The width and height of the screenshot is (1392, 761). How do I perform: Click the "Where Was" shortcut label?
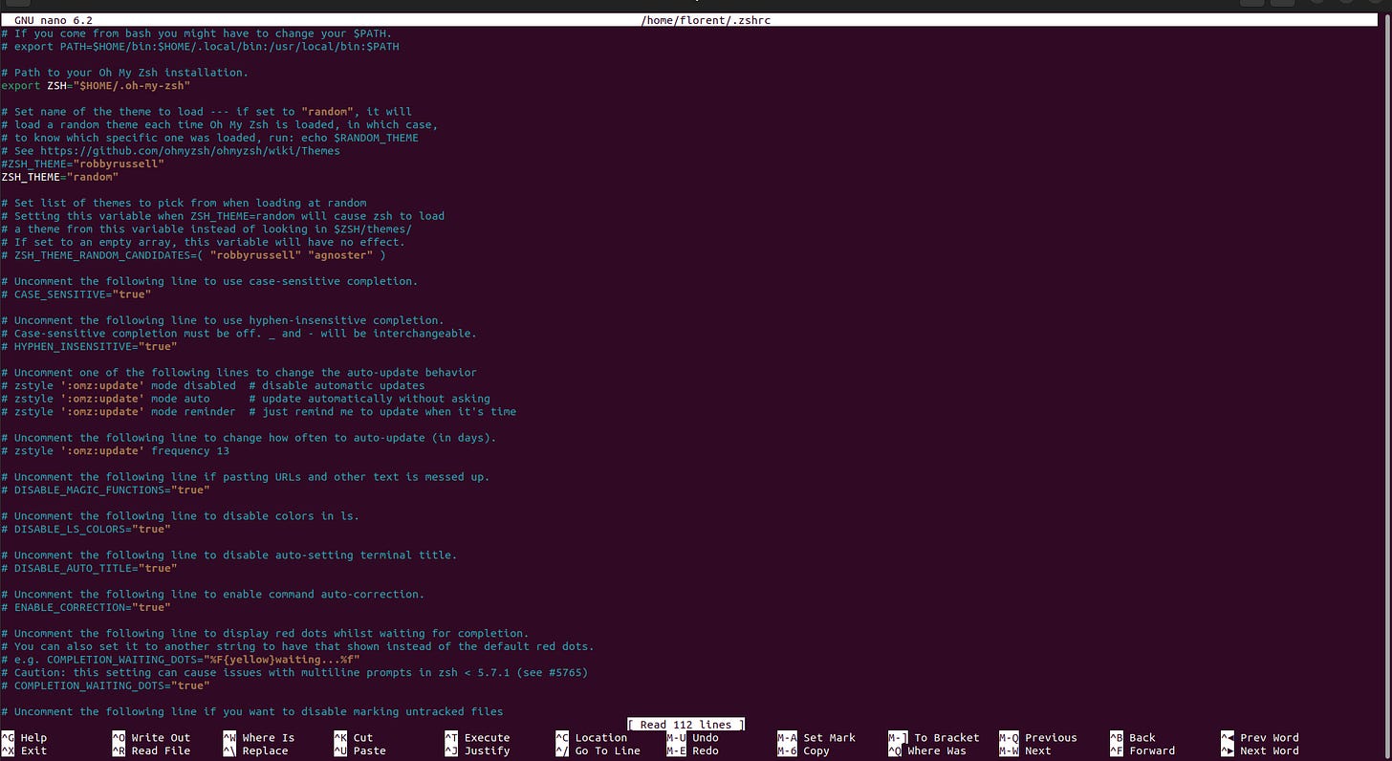click(937, 751)
